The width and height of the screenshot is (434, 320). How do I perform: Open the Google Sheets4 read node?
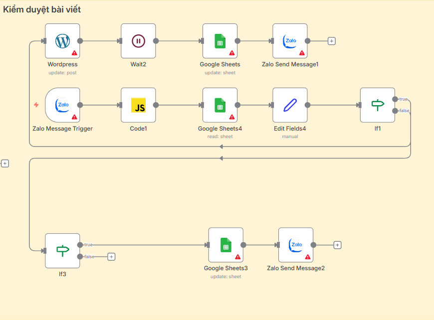tap(220, 105)
